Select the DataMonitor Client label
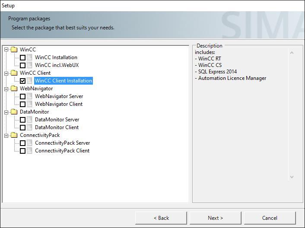Screen dimensions: 305x228 (x=57, y=127)
